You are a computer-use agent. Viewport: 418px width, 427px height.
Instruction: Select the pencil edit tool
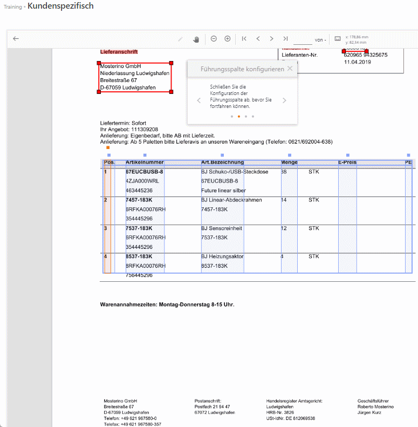(180, 39)
